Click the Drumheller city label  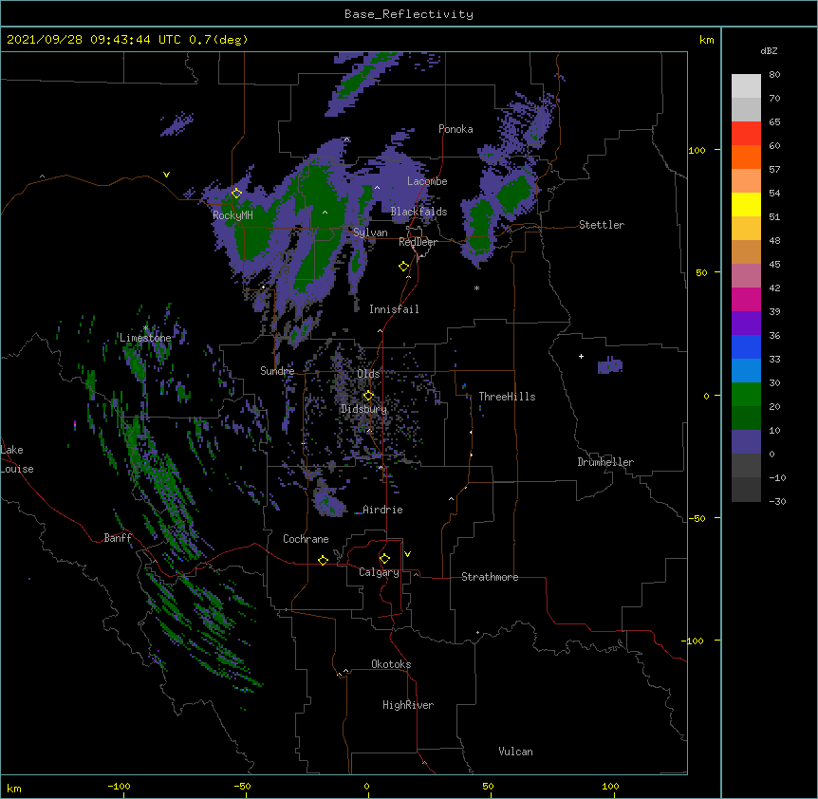point(605,462)
